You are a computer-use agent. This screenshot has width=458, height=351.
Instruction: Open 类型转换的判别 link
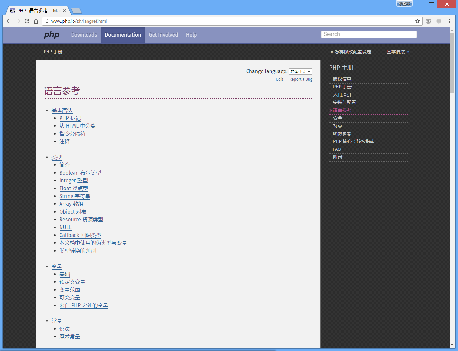[x=77, y=251]
